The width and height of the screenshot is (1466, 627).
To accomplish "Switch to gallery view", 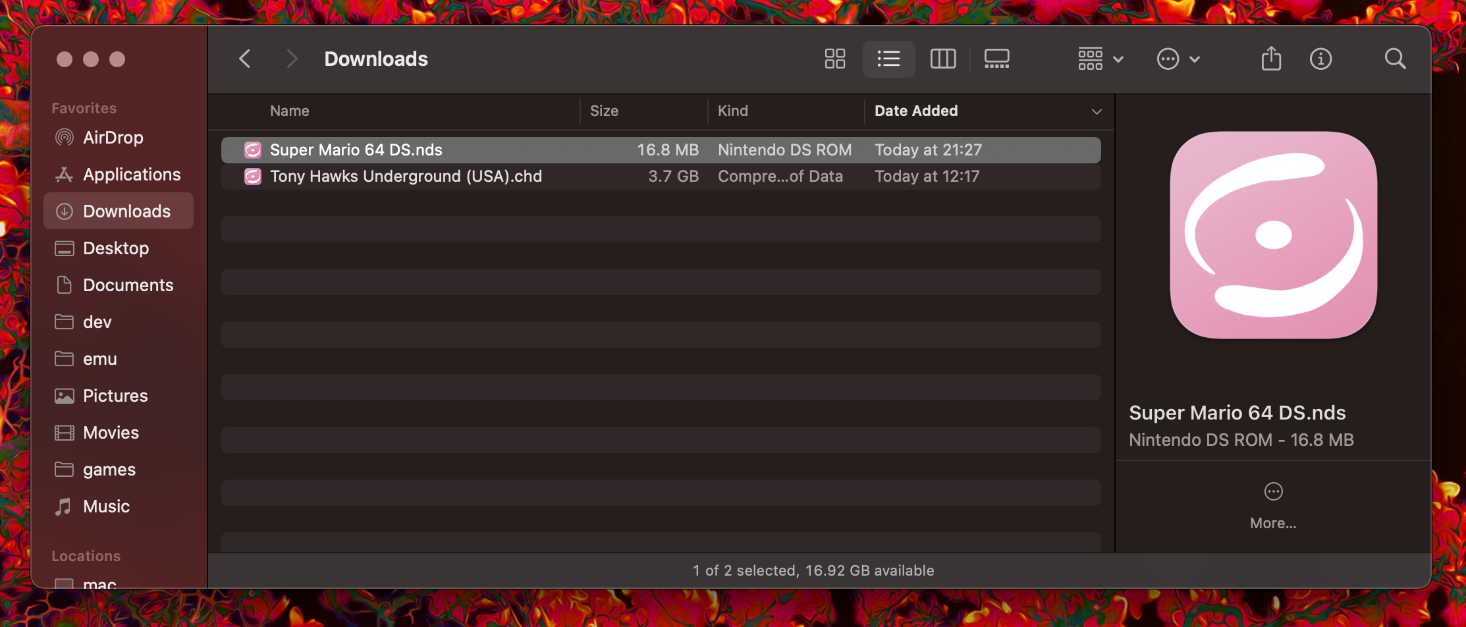I will click(x=996, y=59).
